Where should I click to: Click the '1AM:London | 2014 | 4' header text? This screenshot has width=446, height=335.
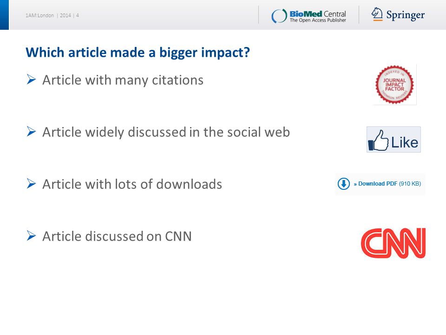click(52, 15)
